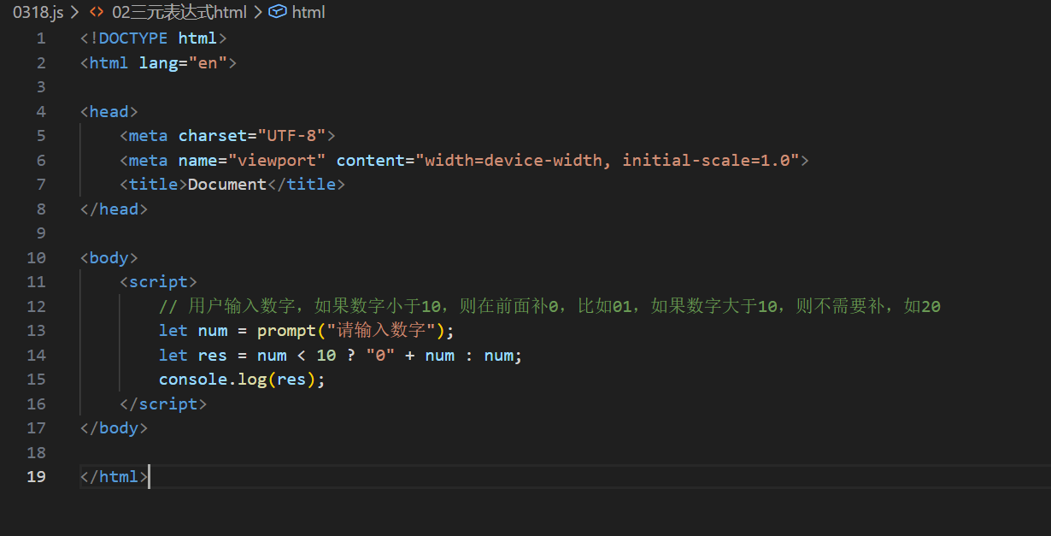Select the html symbol breadcrumb item
Viewport: 1051px width, 536px height.
click(x=308, y=12)
